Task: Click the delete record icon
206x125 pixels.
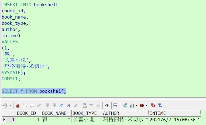Action: pos(32,105)
